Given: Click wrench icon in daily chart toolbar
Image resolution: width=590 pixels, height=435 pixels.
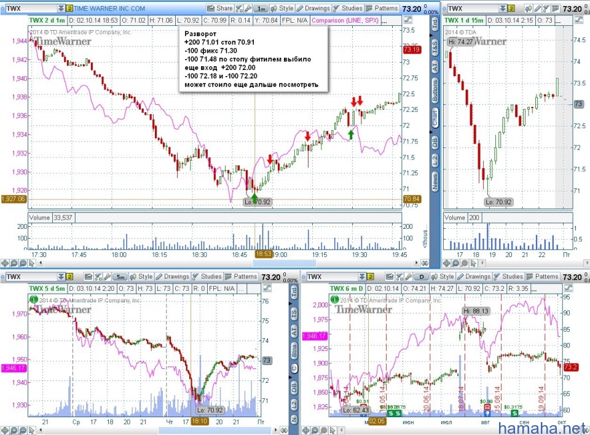Looking at the screenshot, I should [409, 277].
